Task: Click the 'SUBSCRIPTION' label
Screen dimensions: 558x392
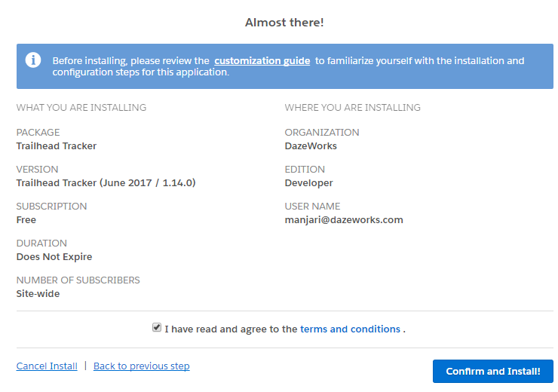Action: tap(51, 207)
